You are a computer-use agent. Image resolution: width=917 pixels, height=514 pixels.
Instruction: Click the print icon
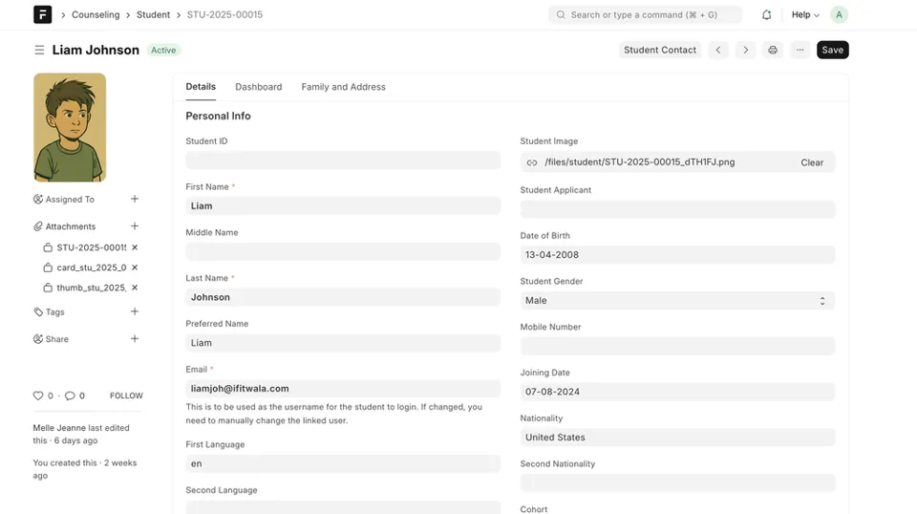coord(773,50)
